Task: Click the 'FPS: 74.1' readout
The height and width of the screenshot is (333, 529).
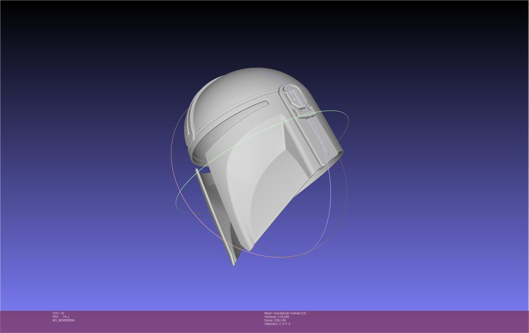Action: (x=61, y=317)
